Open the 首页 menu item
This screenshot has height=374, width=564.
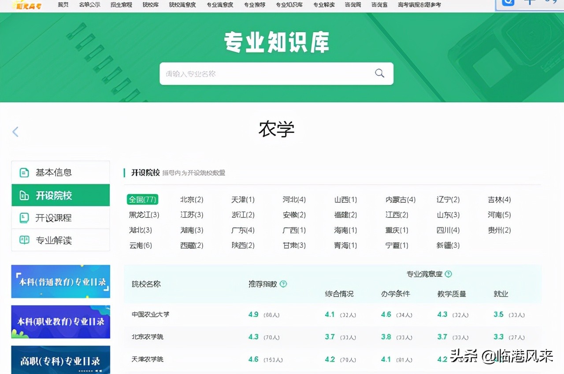(63, 5)
